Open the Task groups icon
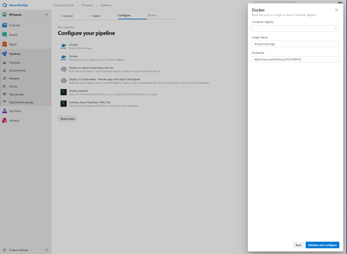 pos(4,94)
